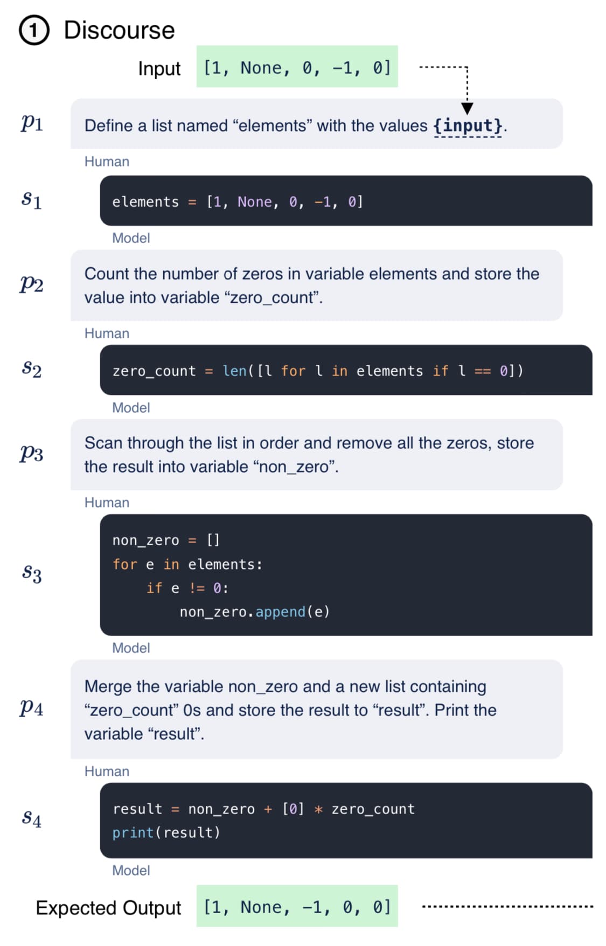Click the zero_count list comprehension code block
The image size is (606, 946).
[346, 371]
